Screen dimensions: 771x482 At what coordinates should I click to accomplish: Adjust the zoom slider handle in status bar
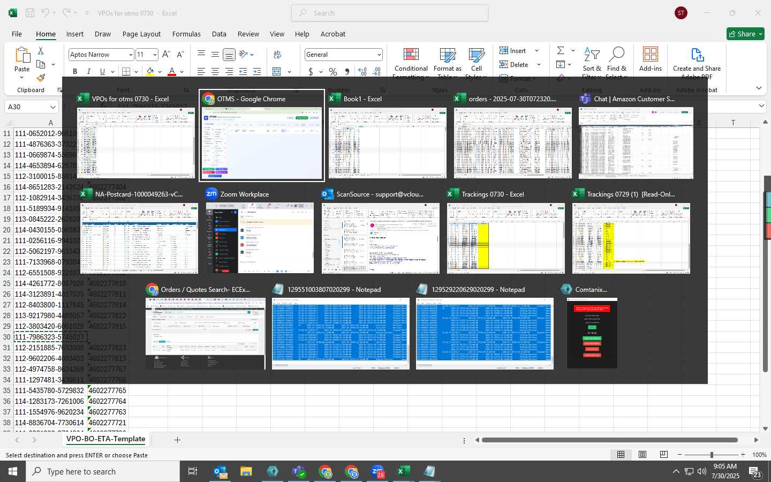pos(712,455)
